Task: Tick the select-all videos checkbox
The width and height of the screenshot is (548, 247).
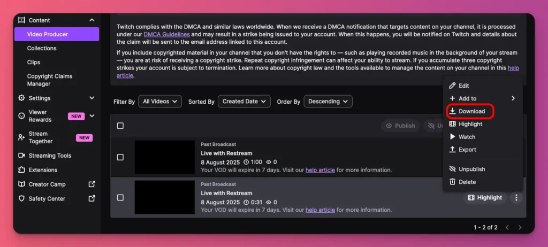Action: click(120, 126)
